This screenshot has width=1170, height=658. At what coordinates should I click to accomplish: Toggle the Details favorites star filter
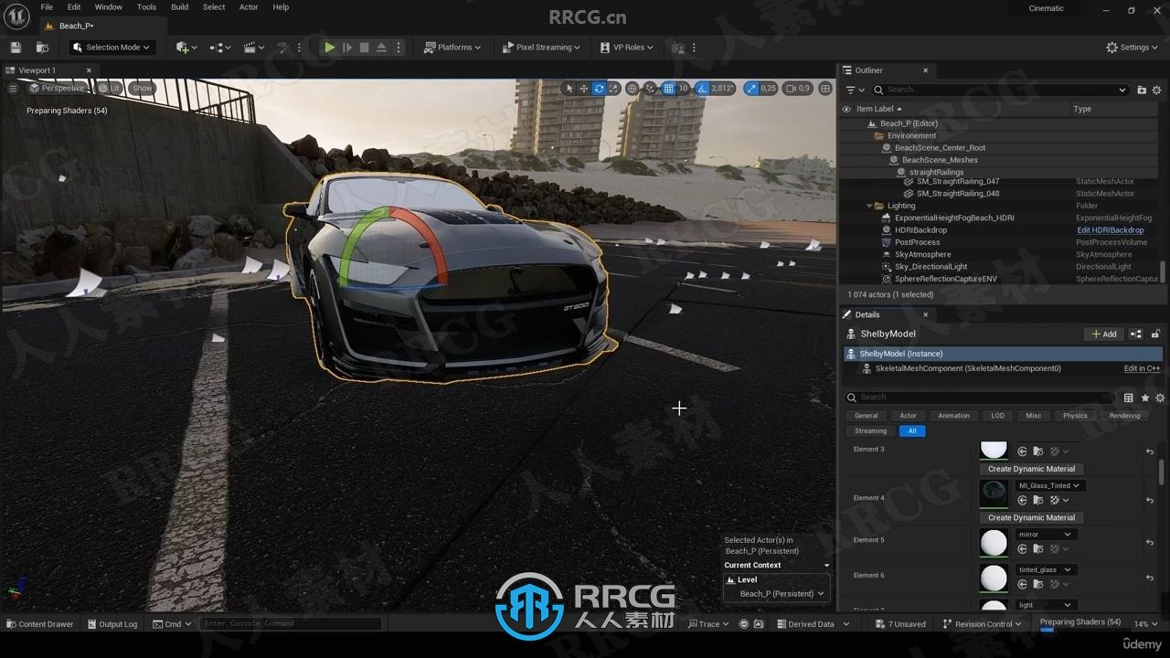(x=1144, y=398)
